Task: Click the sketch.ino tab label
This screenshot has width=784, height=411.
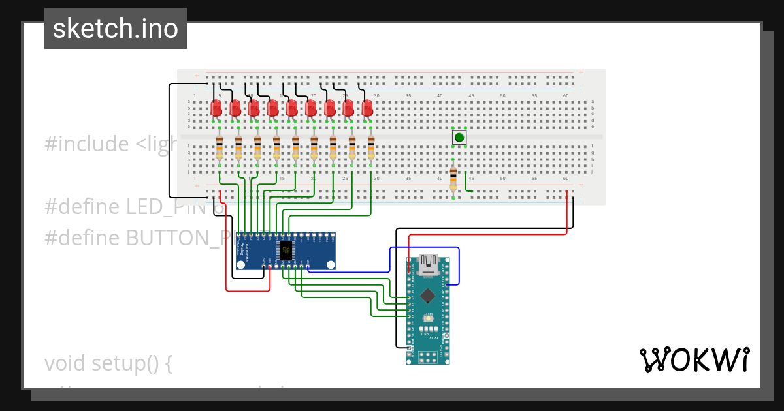Action: pos(115,28)
